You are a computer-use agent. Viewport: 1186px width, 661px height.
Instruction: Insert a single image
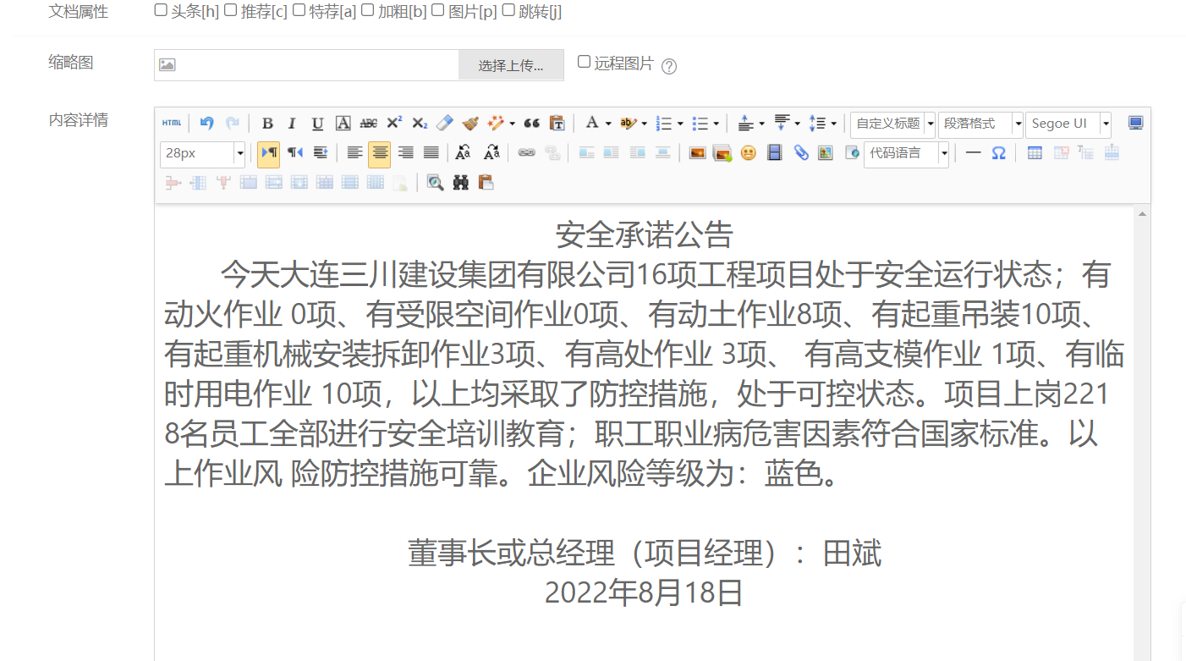(x=697, y=153)
